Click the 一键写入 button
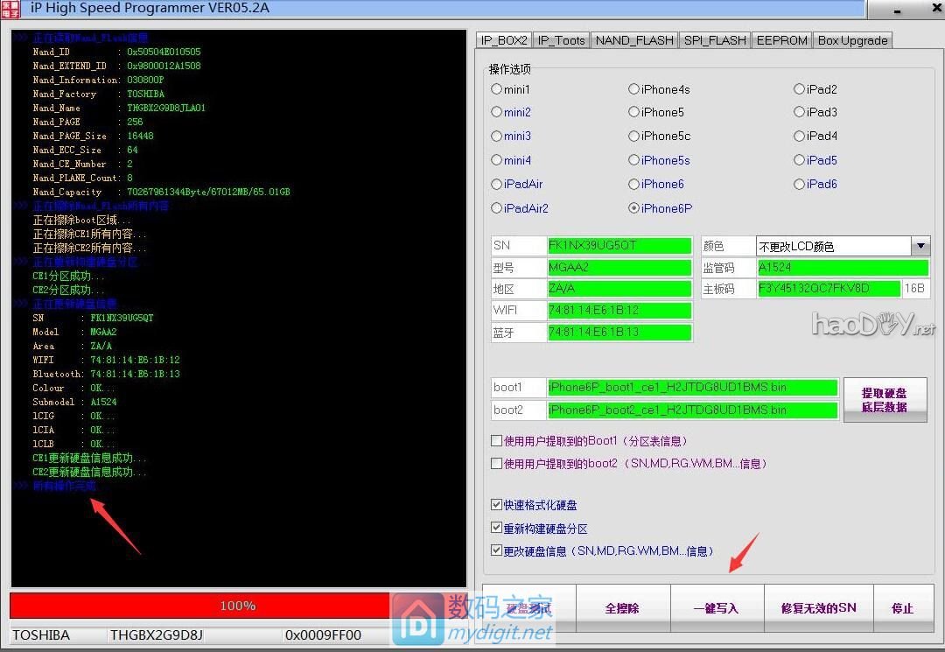This screenshot has width=945, height=652. 716,608
